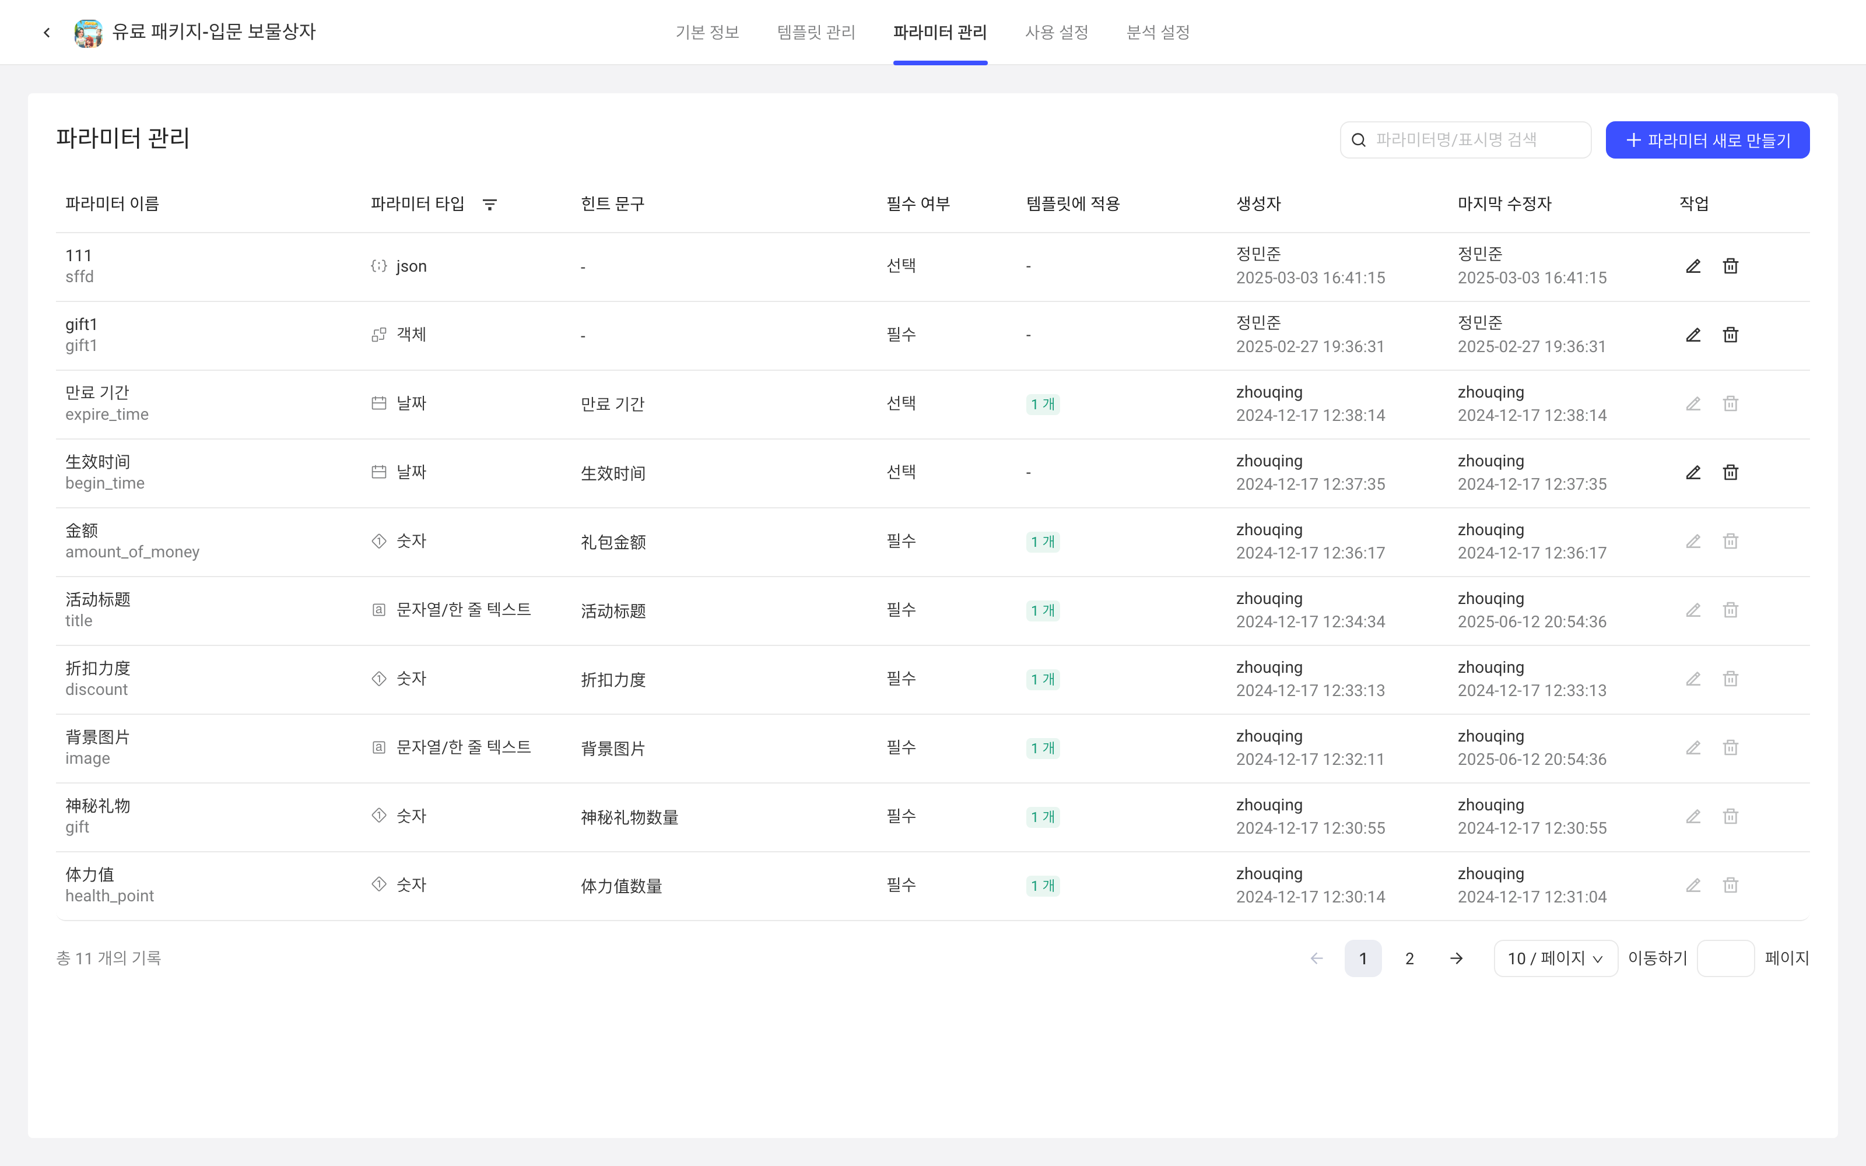The height and width of the screenshot is (1166, 1866).
Task: Click the amount_of_money parameter name
Action: coord(132,552)
